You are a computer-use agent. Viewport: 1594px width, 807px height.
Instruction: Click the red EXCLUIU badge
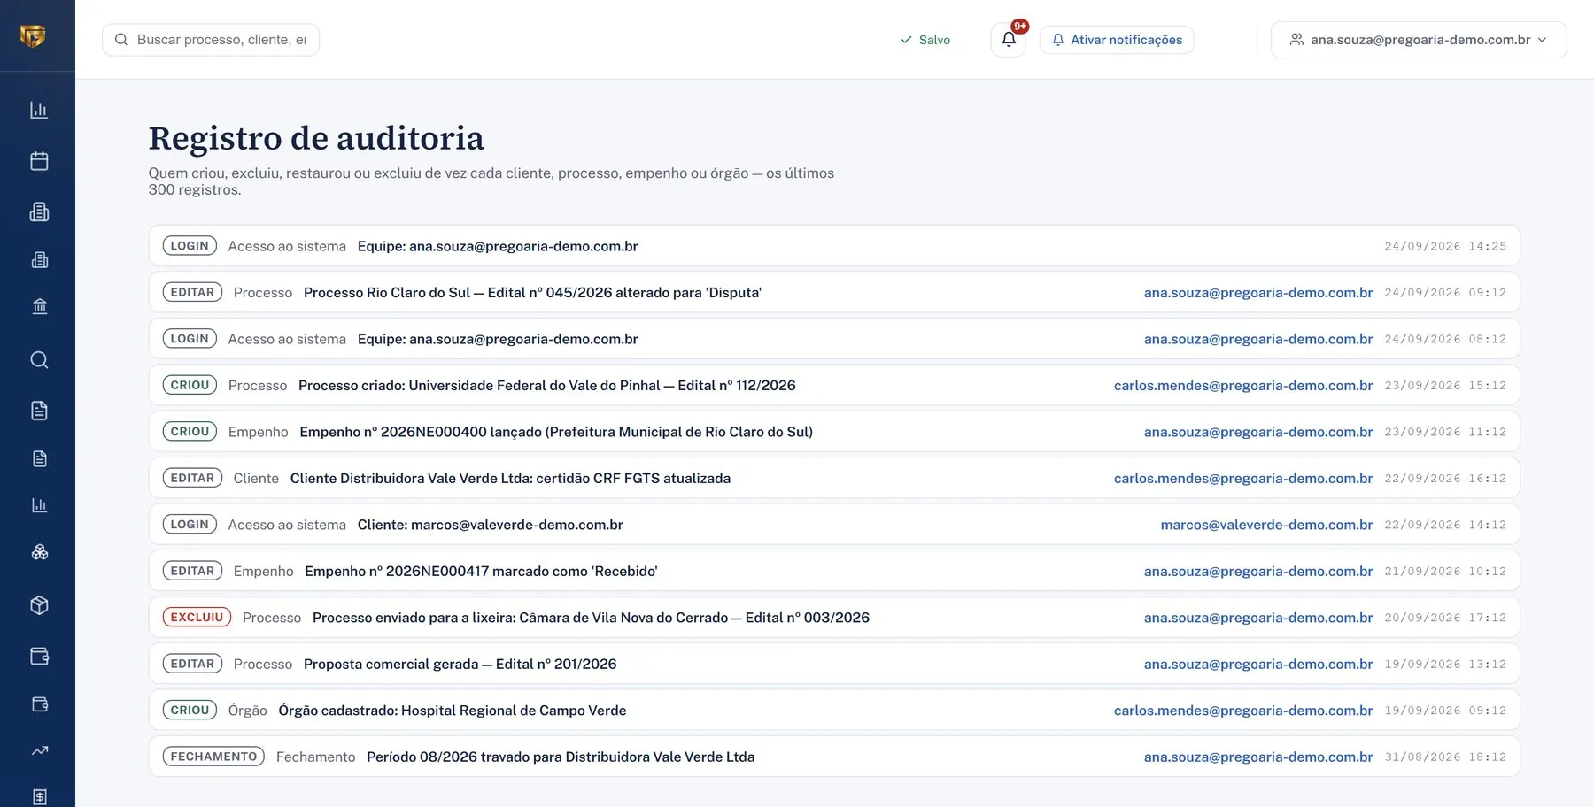pos(197,617)
